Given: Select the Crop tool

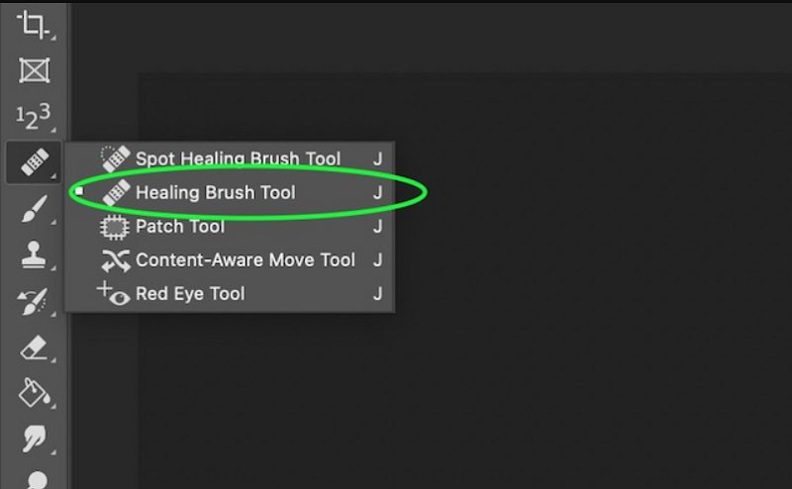Looking at the screenshot, I should click(x=35, y=25).
